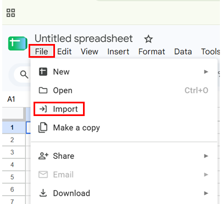Click Make a copy menu entry

click(x=124, y=128)
